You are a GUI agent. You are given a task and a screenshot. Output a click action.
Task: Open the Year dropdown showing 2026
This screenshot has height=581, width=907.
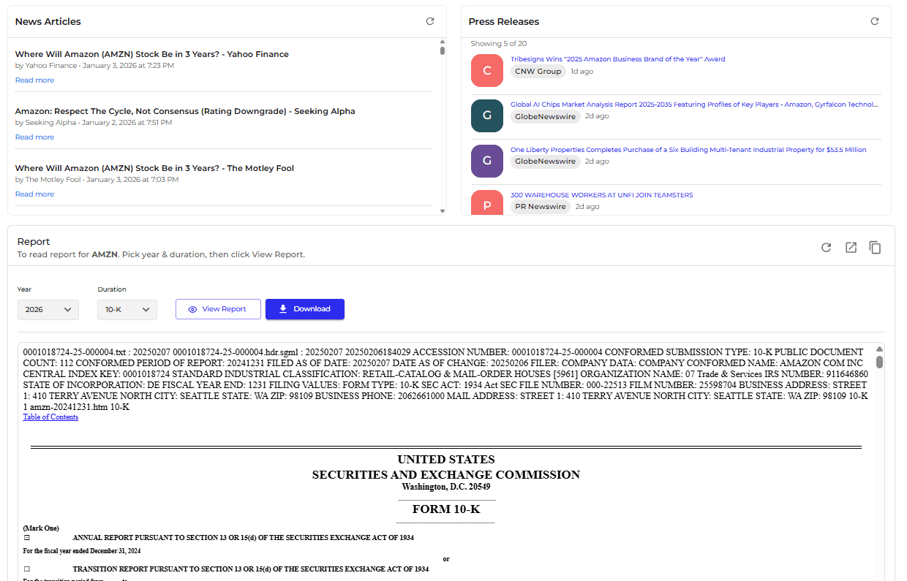click(x=48, y=309)
